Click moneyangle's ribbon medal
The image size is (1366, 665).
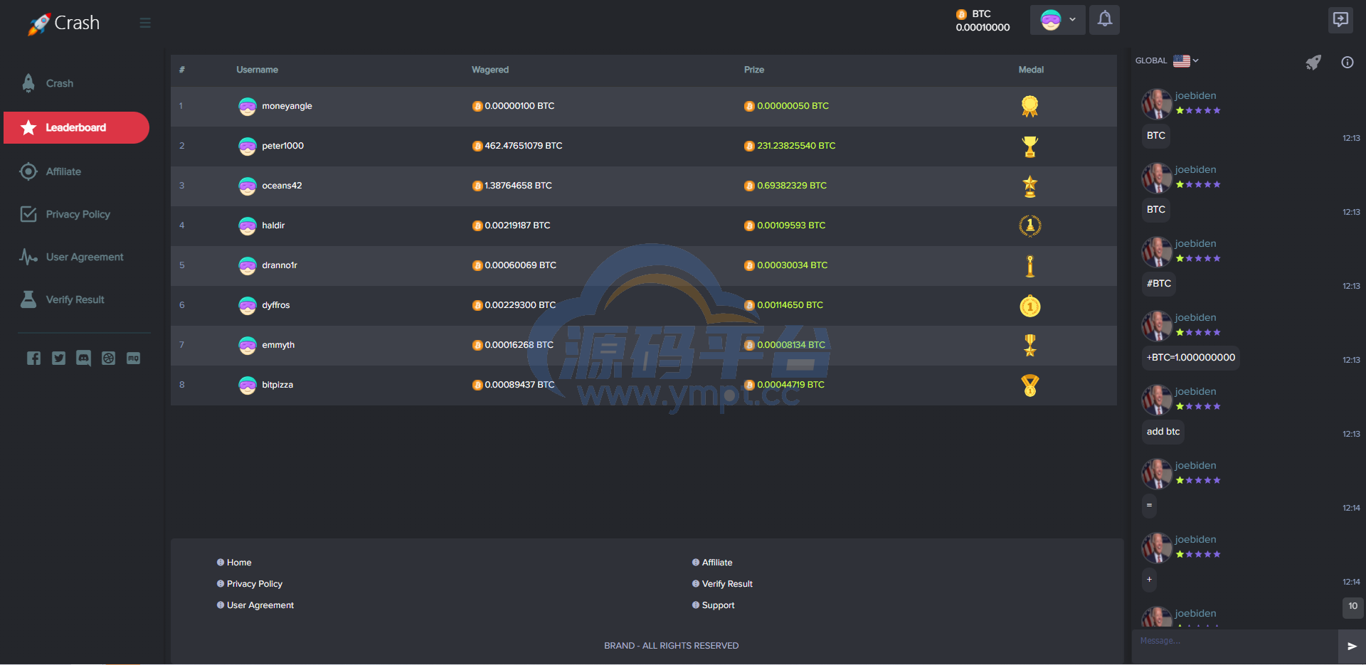(1029, 106)
